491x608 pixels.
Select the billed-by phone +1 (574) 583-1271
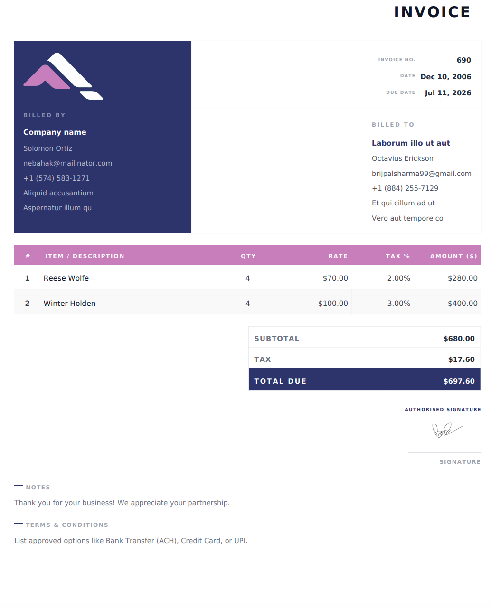click(x=57, y=178)
